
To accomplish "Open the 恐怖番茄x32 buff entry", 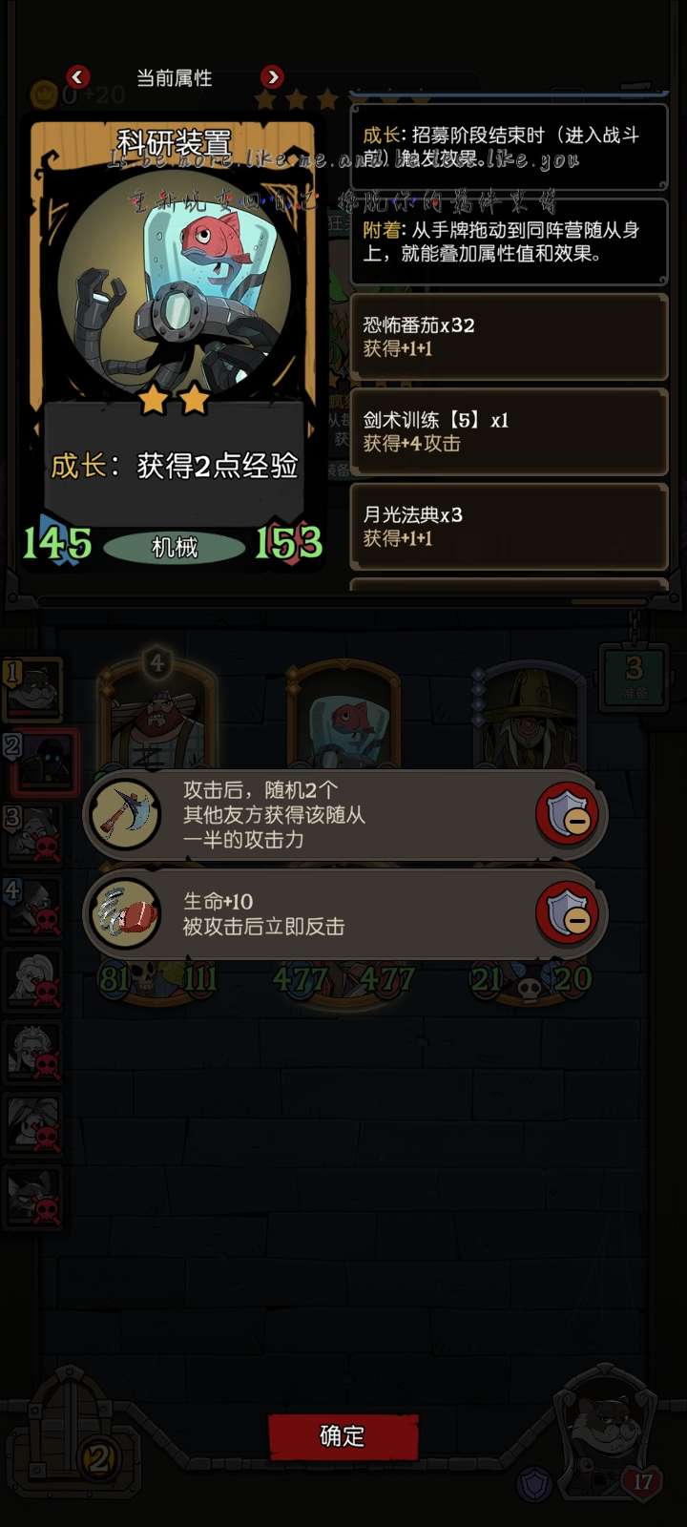I will (509, 337).
